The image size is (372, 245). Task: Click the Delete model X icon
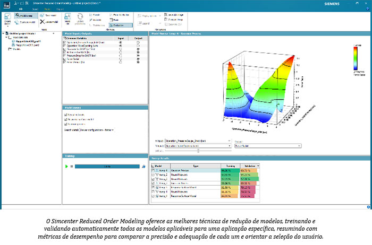coord(42,22)
